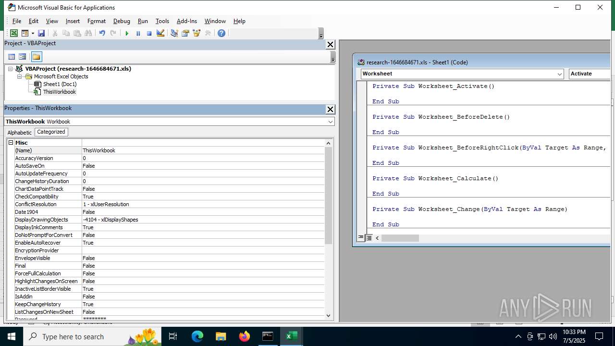Click the Break pause icon
This screenshot has height=346, width=615.
[x=138, y=33]
